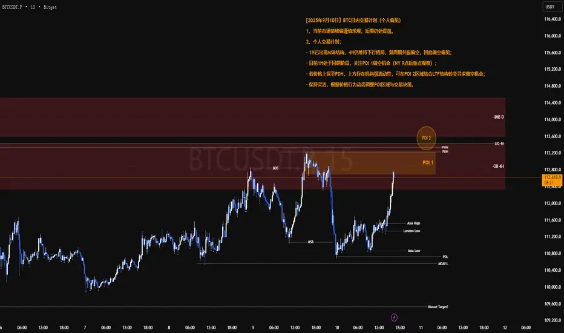The height and width of the screenshot is (333, 564).
Task: Click the PWH level label
Action: (x=445, y=147)
